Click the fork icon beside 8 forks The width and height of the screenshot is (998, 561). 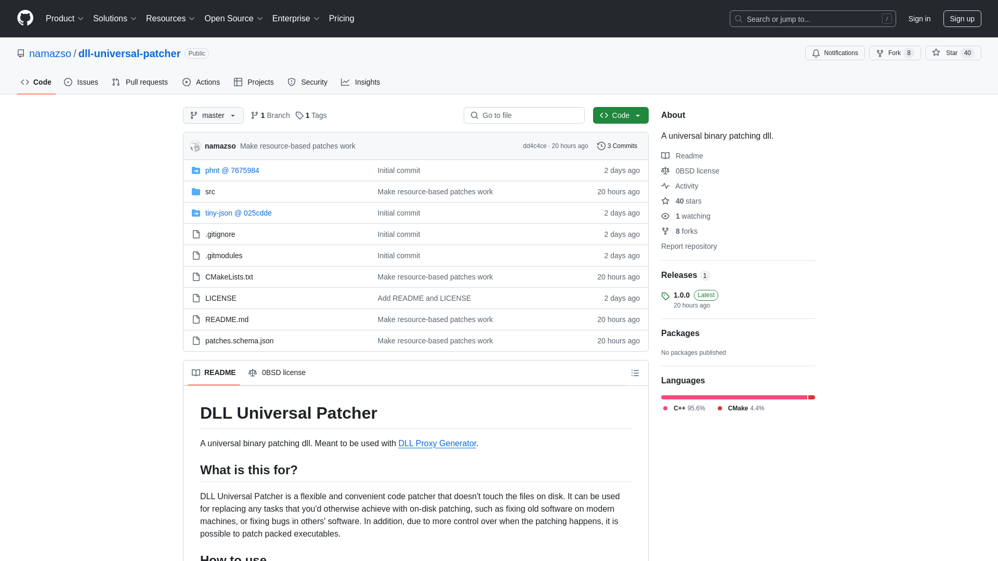point(665,231)
